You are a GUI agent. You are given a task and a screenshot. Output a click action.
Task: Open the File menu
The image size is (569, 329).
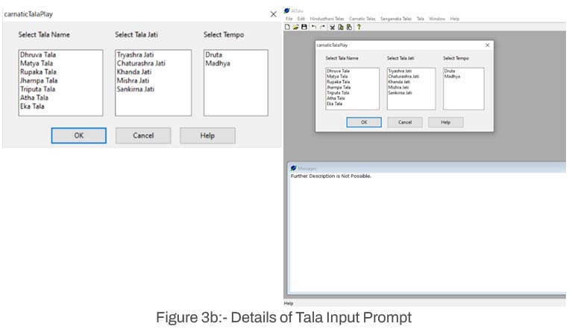pos(289,19)
